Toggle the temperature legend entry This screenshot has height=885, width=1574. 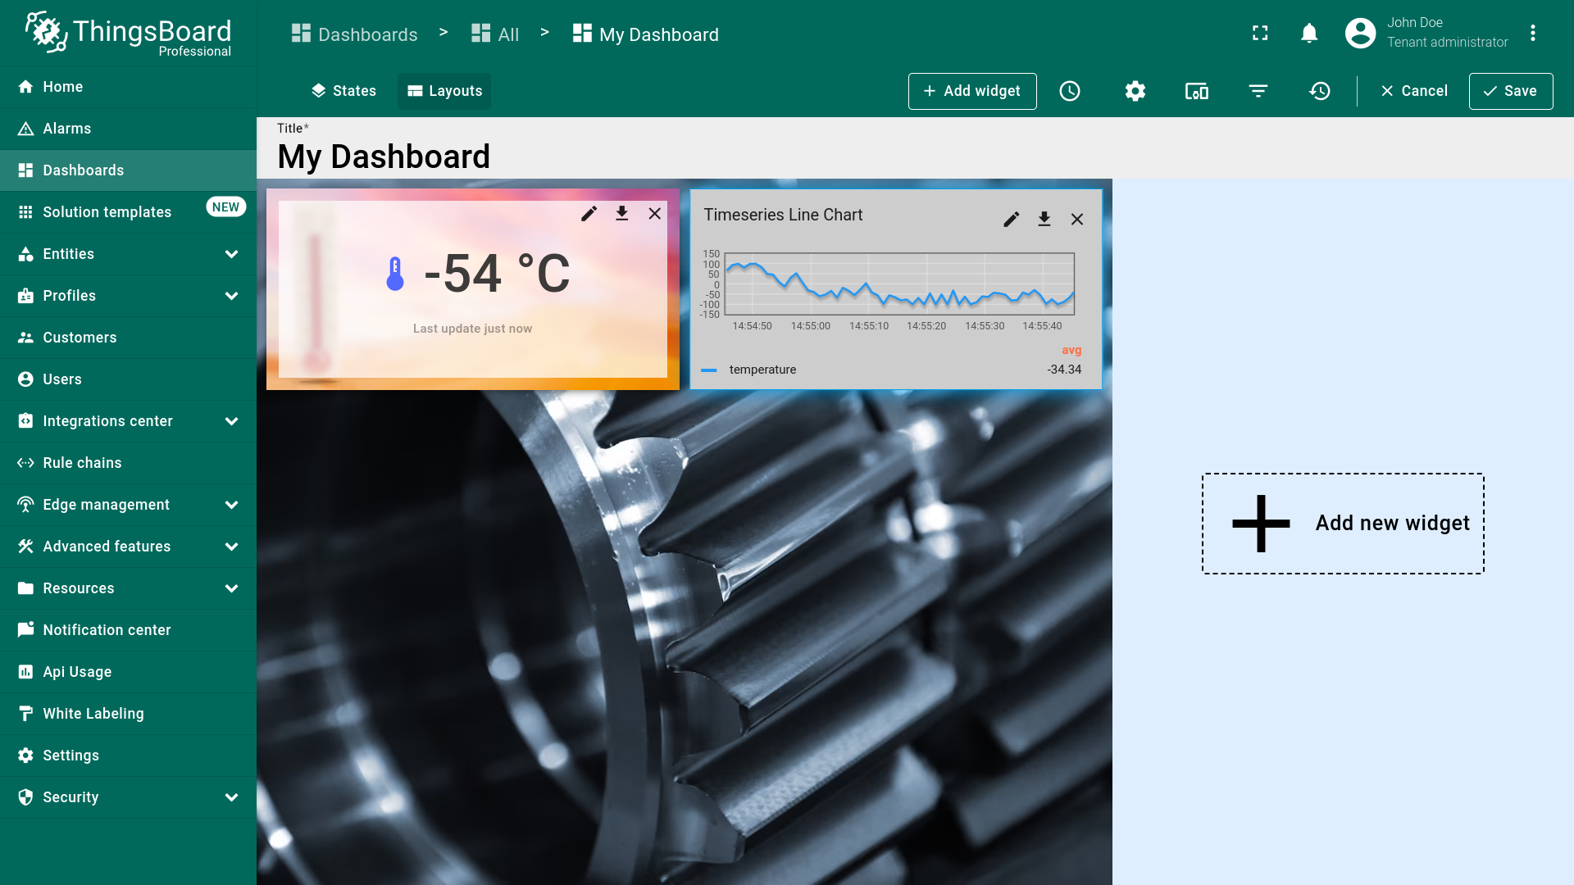(762, 370)
